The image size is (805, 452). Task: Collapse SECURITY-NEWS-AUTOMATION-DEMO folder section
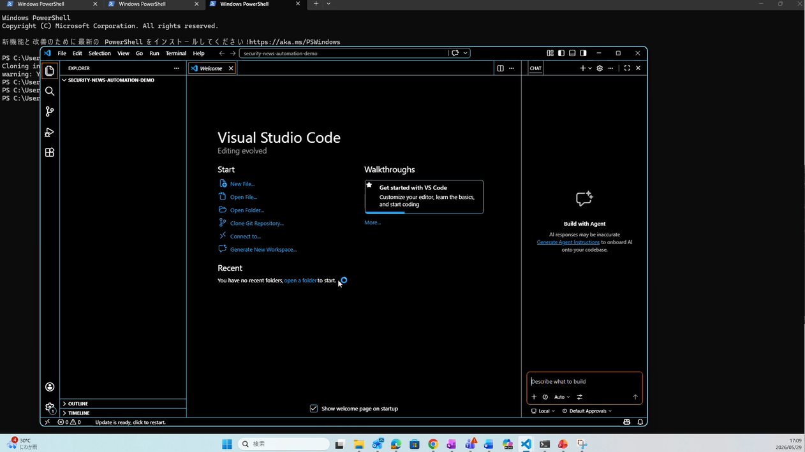(x=123, y=80)
